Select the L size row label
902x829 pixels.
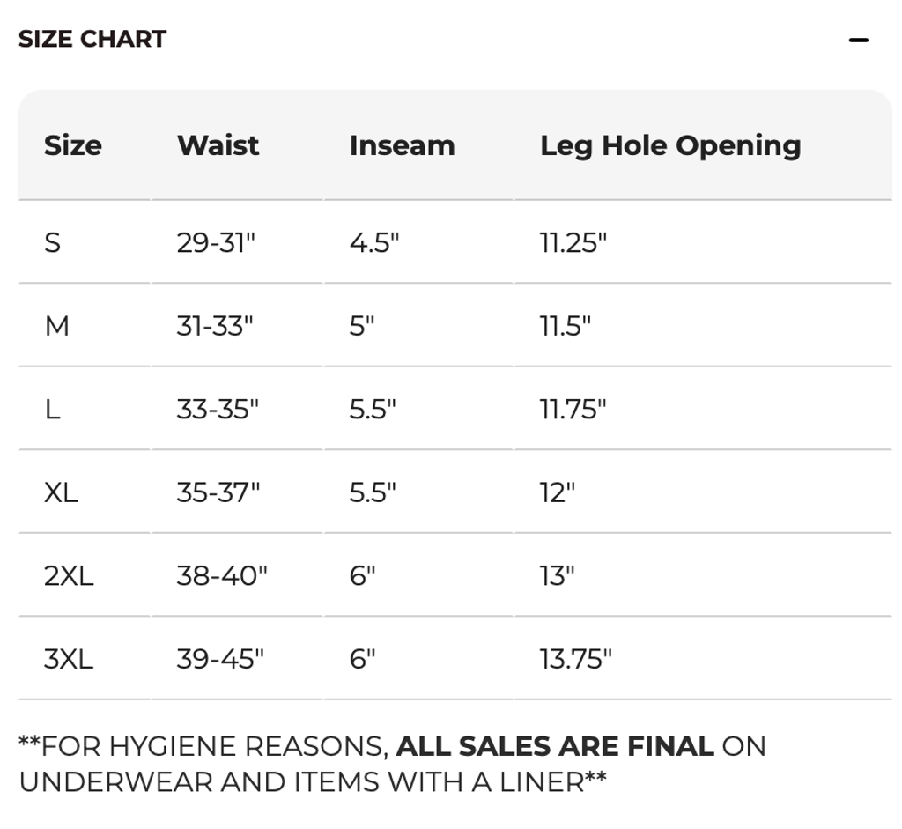(x=53, y=410)
